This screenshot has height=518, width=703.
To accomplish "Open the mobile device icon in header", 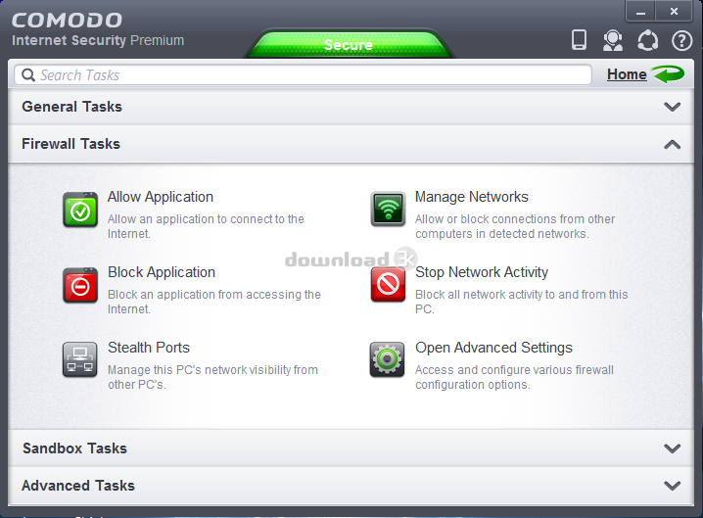I will [x=579, y=40].
